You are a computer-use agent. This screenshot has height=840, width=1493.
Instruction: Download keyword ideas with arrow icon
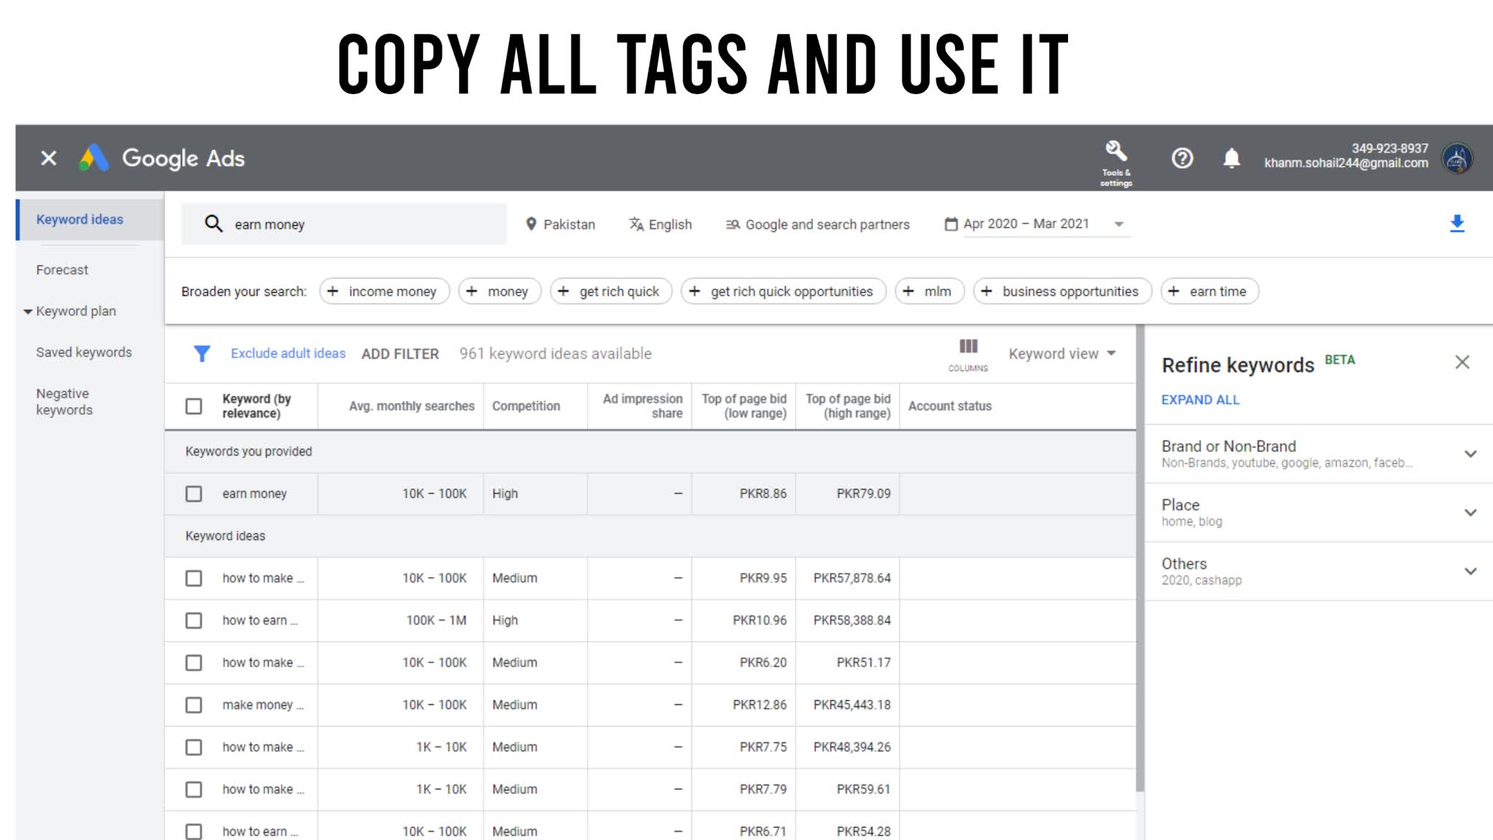pyautogui.click(x=1457, y=224)
